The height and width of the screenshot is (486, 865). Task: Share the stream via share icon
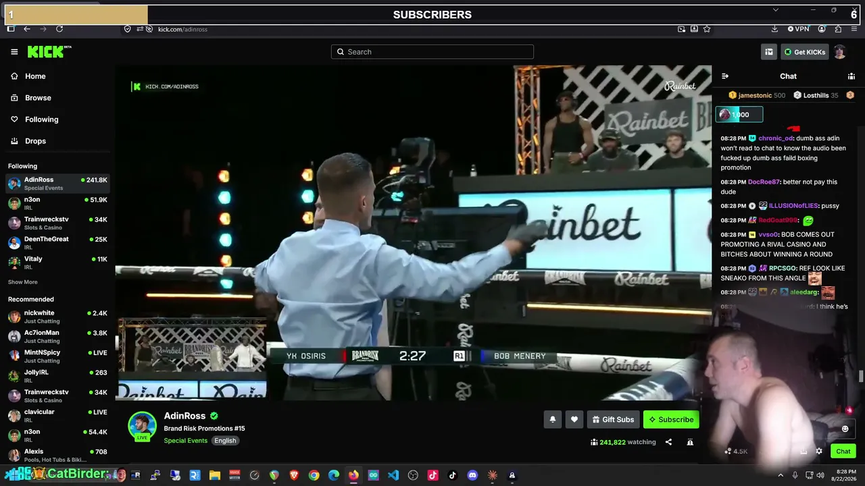pos(668,442)
